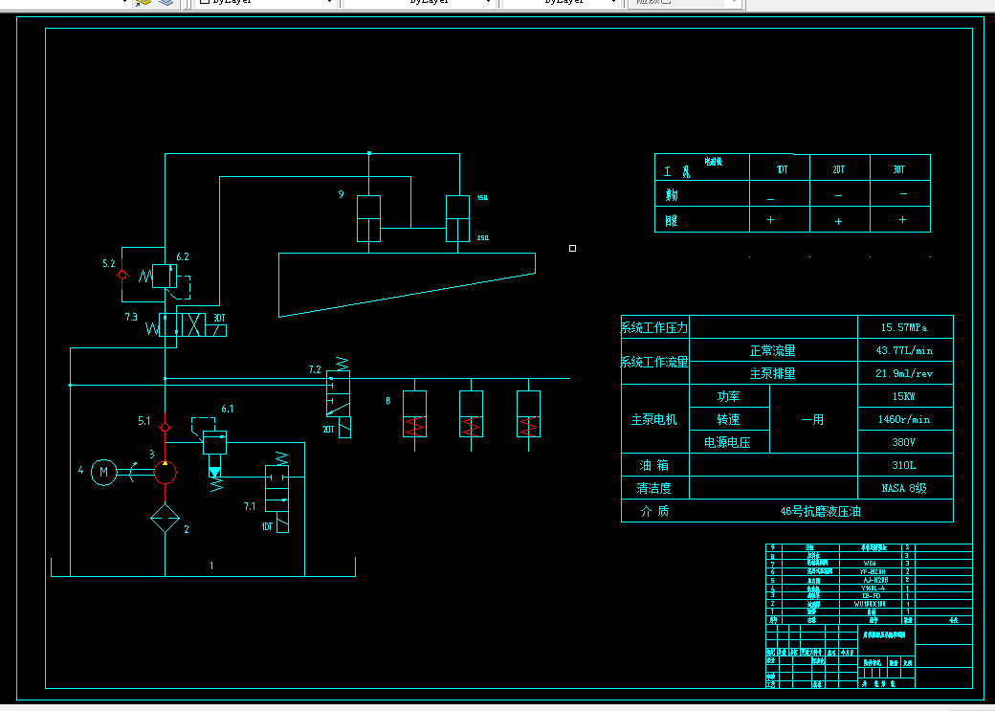
Task: Click the '功率' cell
Action: [x=728, y=396]
